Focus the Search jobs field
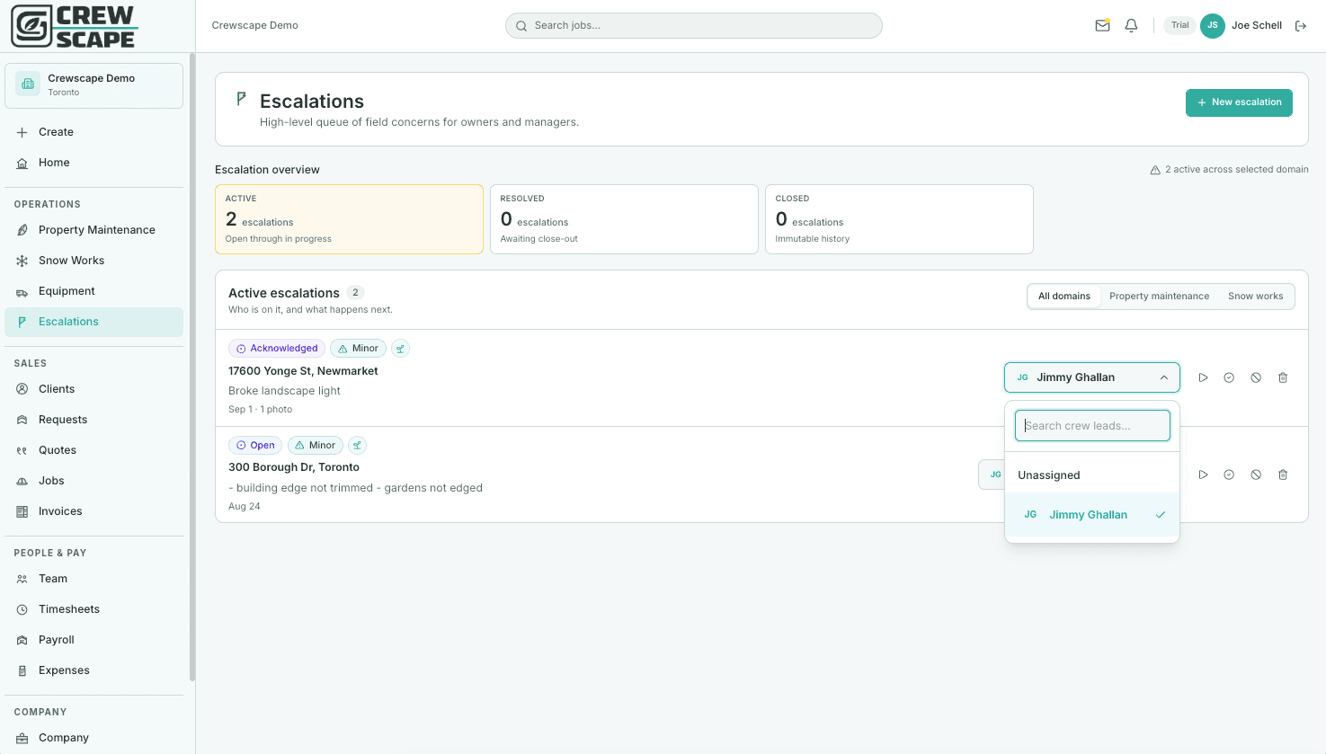The width and height of the screenshot is (1326, 754). (x=694, y=25)
